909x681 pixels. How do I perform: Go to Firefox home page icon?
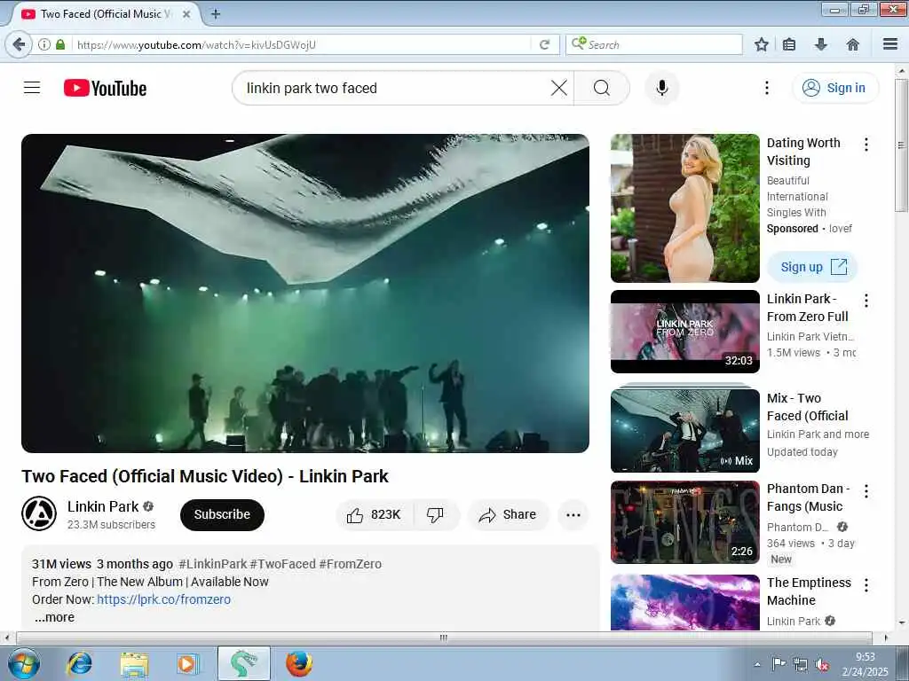coord(853,44)
